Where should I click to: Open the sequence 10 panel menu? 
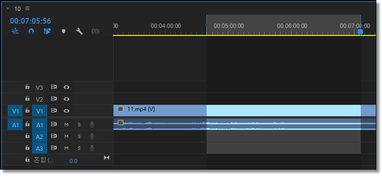click(x=27, y=9)
